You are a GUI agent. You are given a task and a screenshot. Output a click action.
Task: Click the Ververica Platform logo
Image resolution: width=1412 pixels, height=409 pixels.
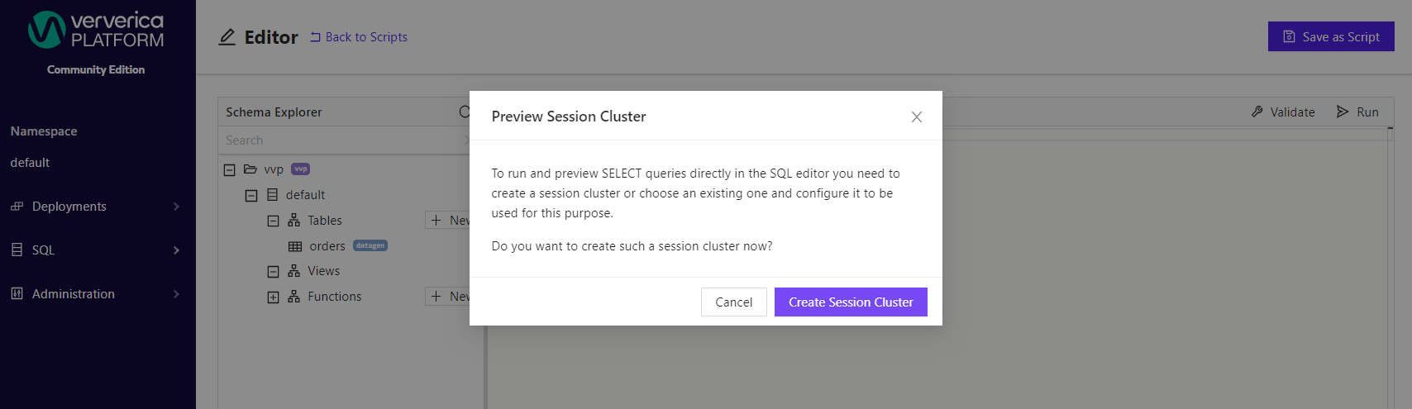[96, 30]
